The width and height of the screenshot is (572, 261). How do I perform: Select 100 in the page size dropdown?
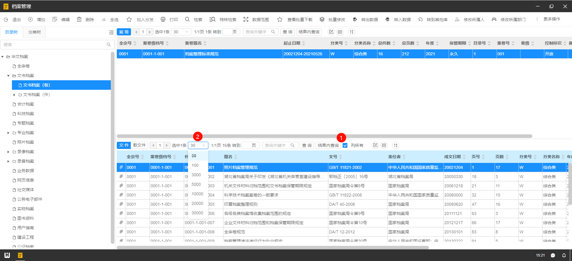point(195,165)
